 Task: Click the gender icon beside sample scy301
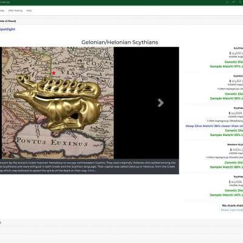point(230,81)
